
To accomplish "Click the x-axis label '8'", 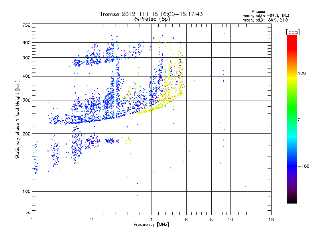I will click(x=211, y=220).
